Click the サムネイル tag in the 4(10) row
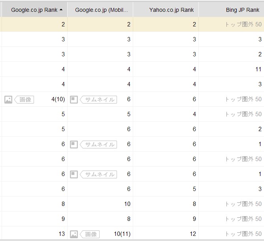 coord(98,100)
